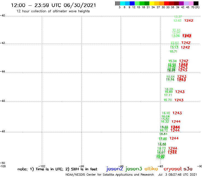The width and height of the screenshot is (202, 177).
Task: Click the blue jason2 satellite label
Action: point(115,169)
